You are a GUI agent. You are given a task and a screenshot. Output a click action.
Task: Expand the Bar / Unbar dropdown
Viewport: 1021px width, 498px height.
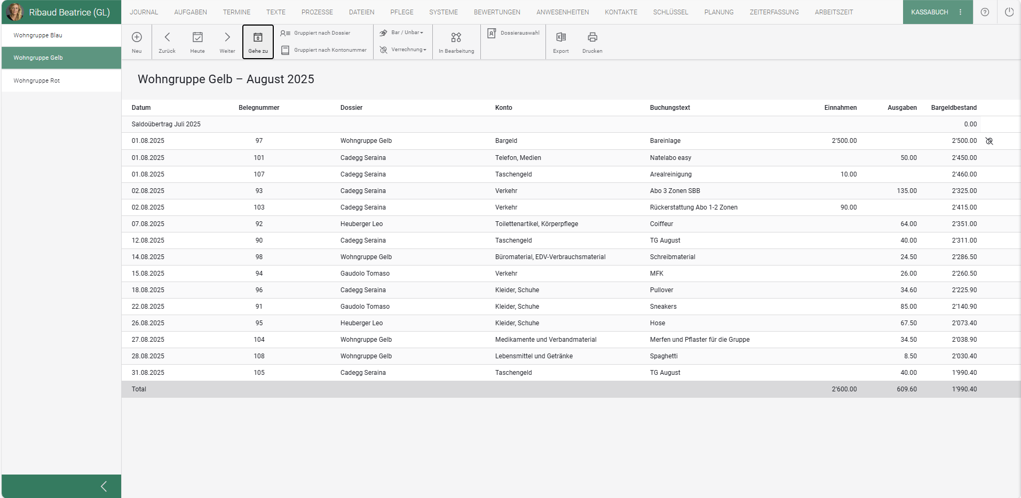402,33
